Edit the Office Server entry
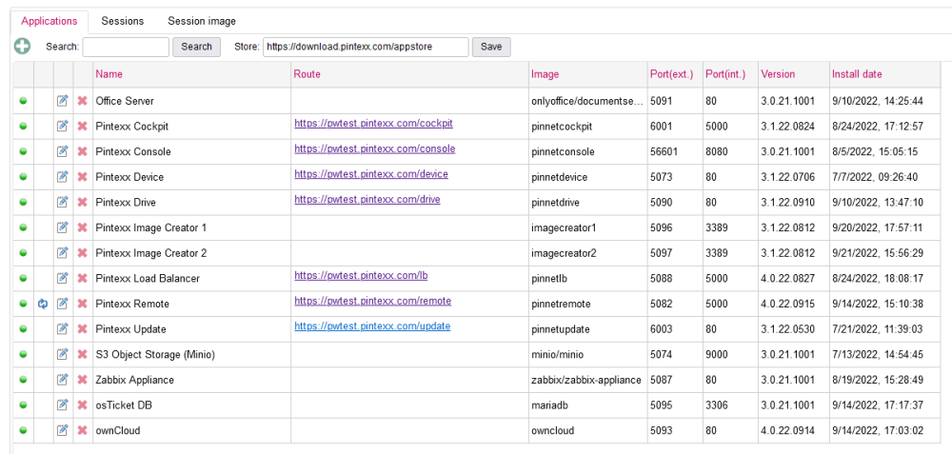The height and width of the screenshot is (454, 952). click(x=63, y=101)
